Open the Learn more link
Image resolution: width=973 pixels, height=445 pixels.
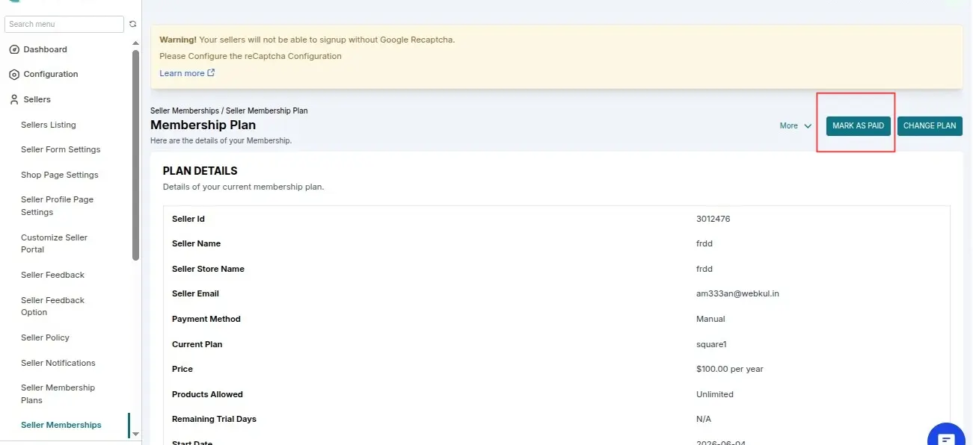(187, 73)
